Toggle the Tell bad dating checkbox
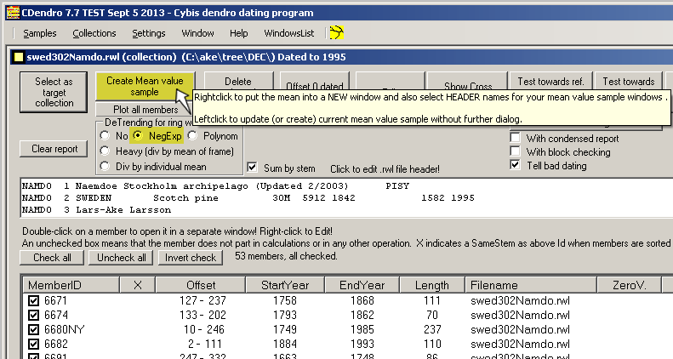 (515, 165)
